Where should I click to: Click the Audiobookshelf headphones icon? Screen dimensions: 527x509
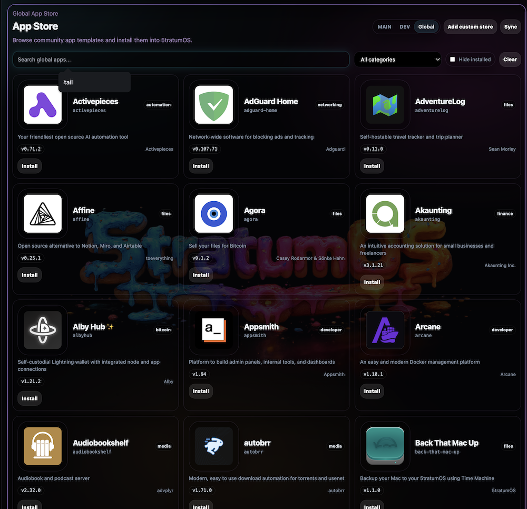[x=43, y=446]
